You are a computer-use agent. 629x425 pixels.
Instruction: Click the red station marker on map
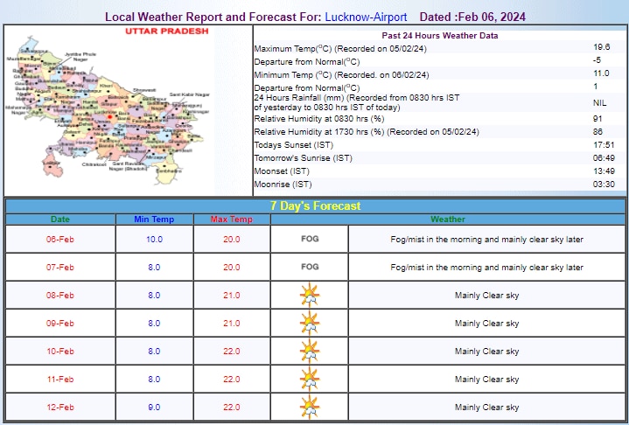tap(109, 117)
